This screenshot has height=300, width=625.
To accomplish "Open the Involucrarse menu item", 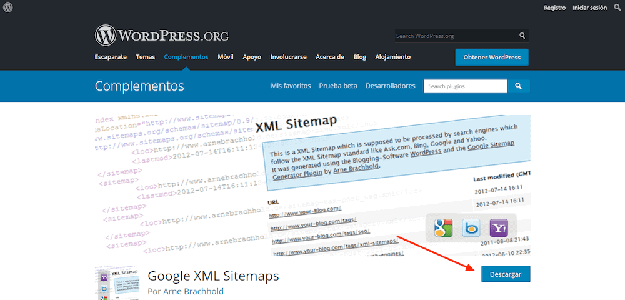I will (288, 57).
